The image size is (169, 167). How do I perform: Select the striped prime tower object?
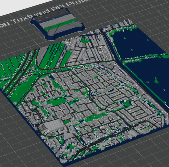coord(58,23)
